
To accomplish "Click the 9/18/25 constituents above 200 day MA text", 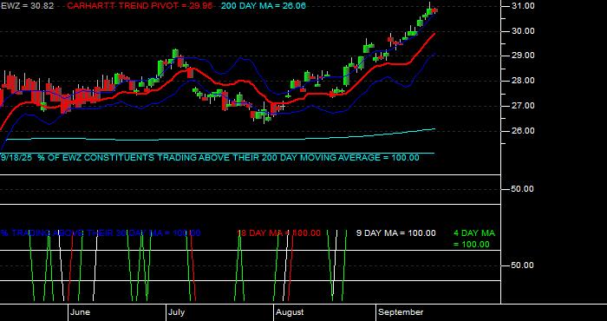I will (x=210, y=158).
